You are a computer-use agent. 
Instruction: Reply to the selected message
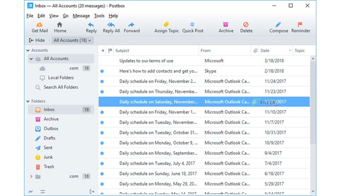(91, 28)
